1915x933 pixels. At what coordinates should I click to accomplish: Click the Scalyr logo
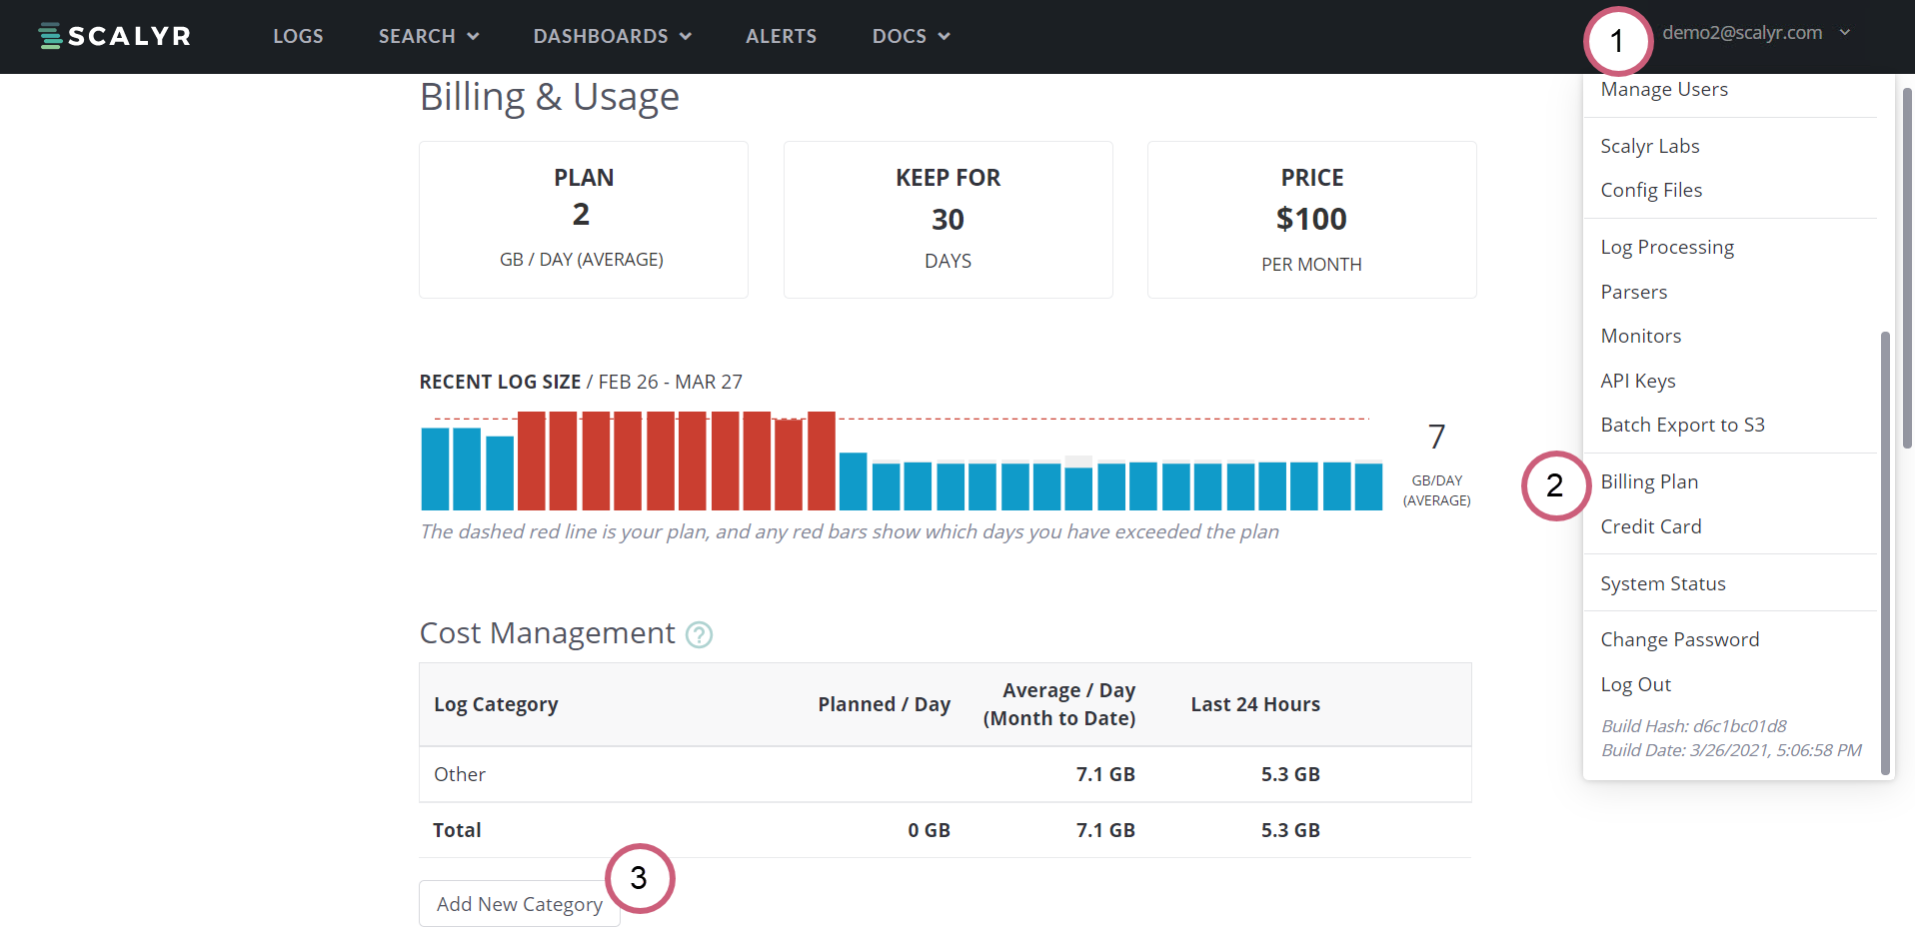[x=114, y=36]
